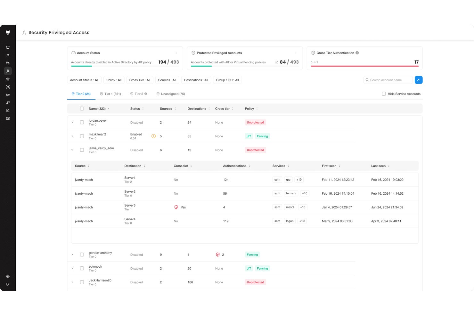Select the JackHarrison20 row checkbox
Viewport: 474px width, 316px height.
82,282
